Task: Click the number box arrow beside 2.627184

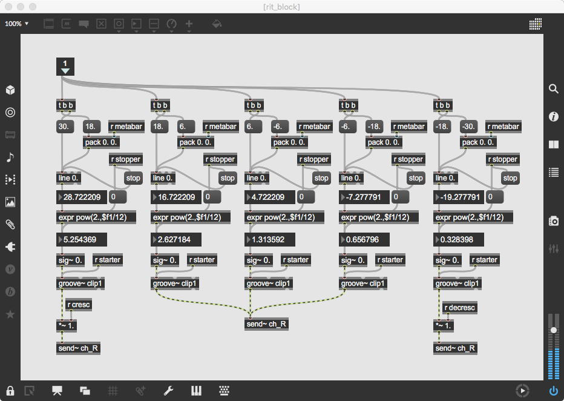Action: coord(155,239)
